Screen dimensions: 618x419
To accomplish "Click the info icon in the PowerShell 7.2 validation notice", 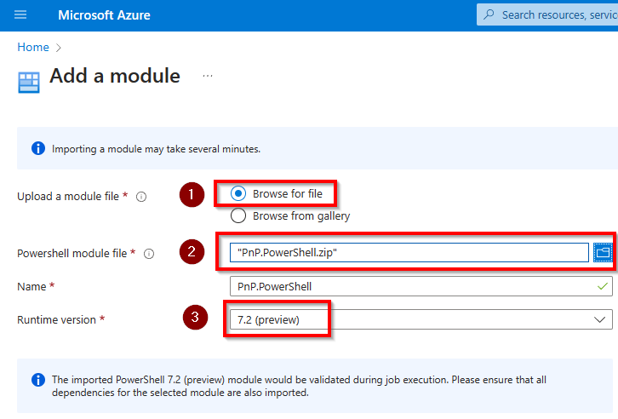I will click(38, 380).
